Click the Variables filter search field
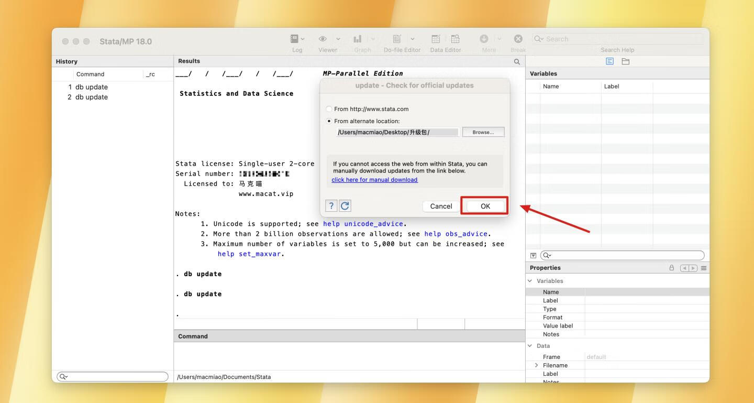Viewport: 754px width, 403px height. pyautogui.click(x=622, y=256)
